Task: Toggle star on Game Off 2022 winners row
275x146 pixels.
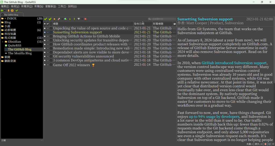Action: pyautogui.click(x=45, y=65)
